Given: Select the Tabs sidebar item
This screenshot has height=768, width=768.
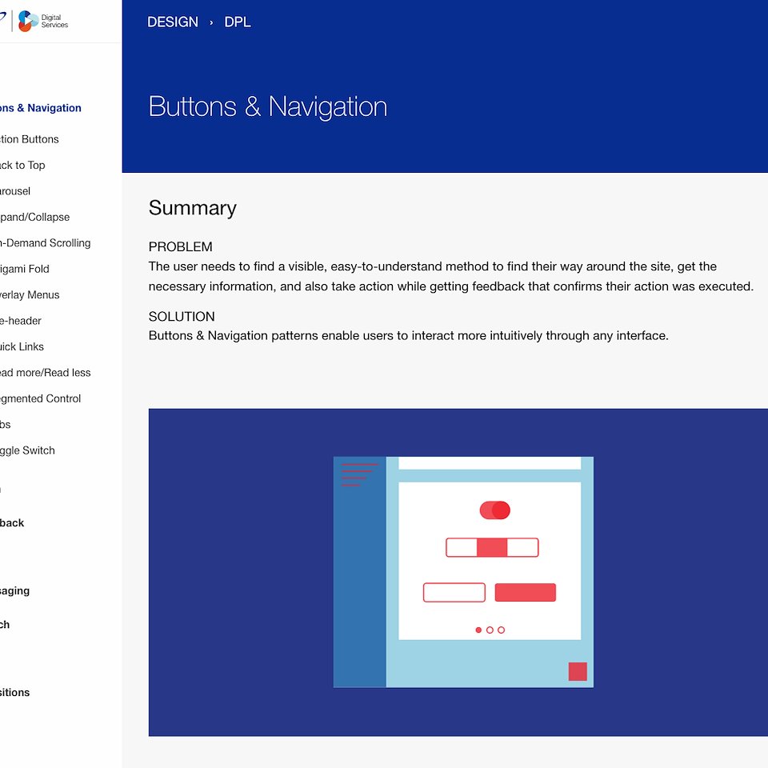Looking at the screenshot, I should click(x=5, y=425).
